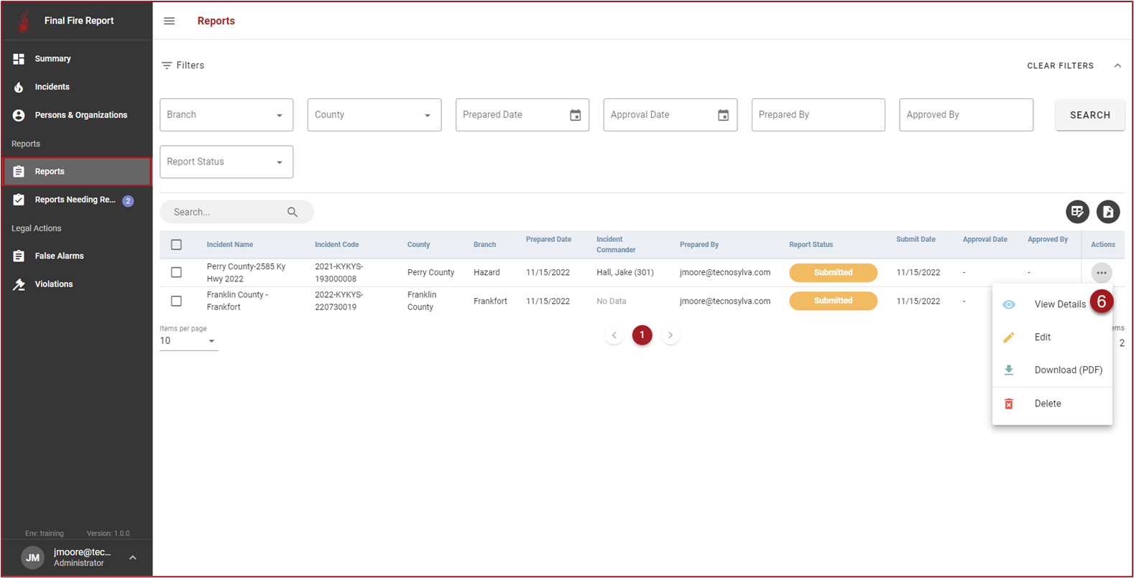Check the Franklin County - Frankfort row
This screenshot has width=1134, height=578.
pos(176,301)
